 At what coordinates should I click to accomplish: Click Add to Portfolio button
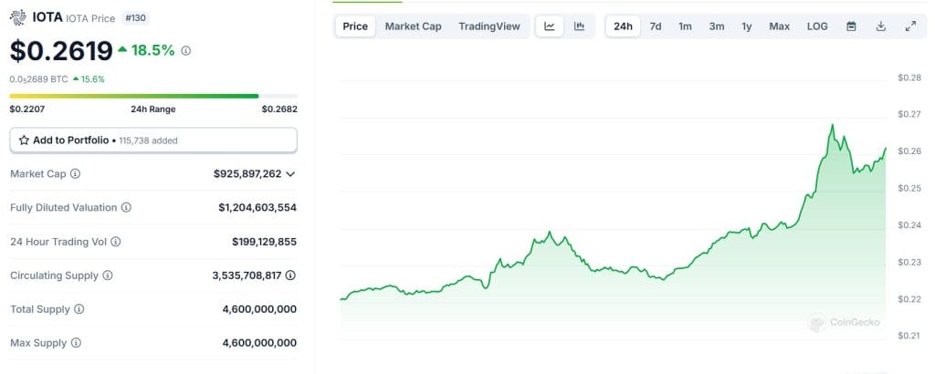pyautogui.click(x=153, y=140)
